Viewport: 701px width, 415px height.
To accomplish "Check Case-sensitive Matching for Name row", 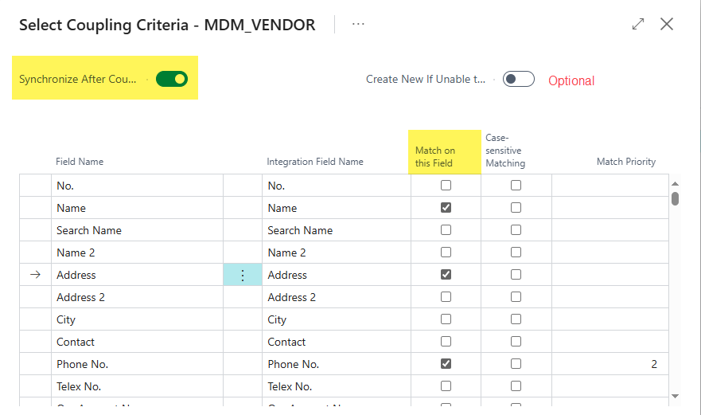I will tap(516, 208).
